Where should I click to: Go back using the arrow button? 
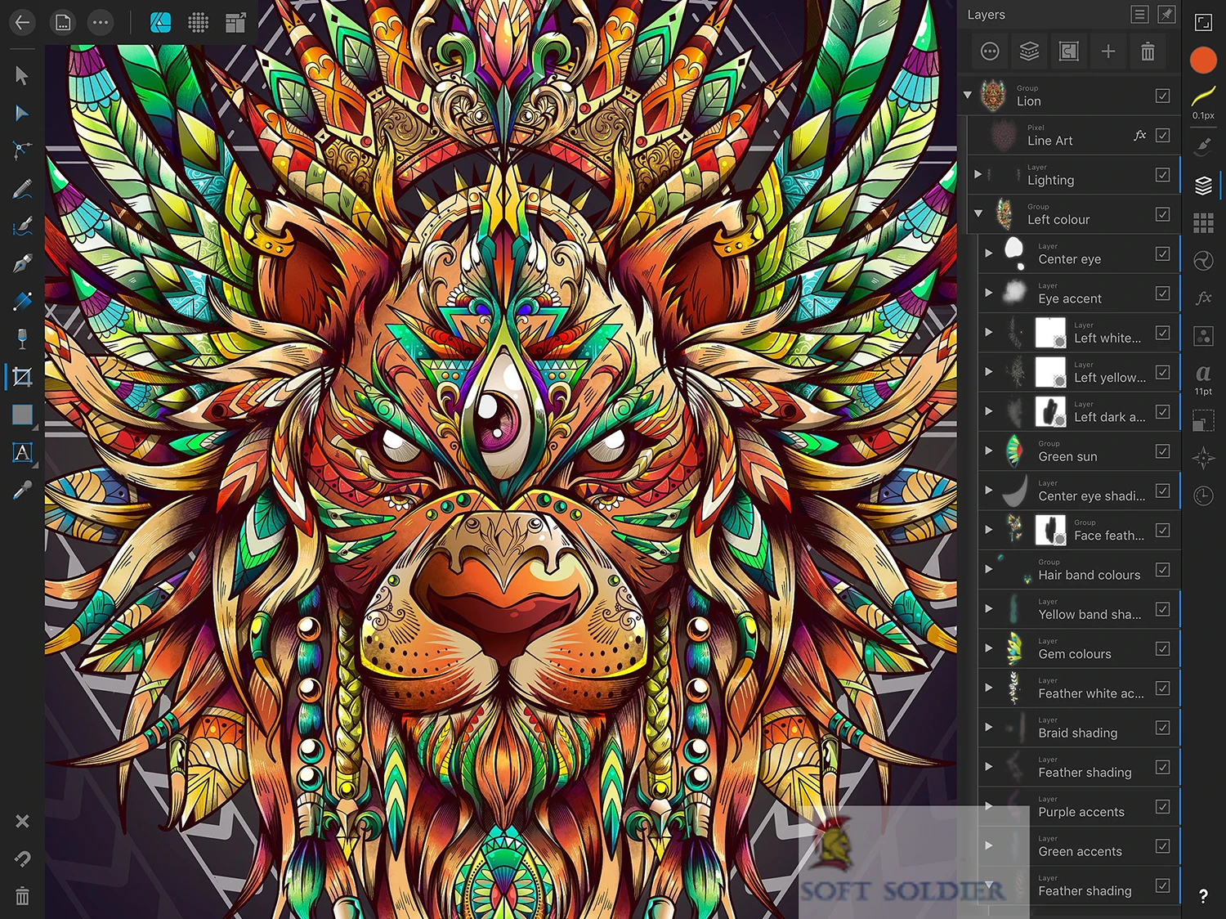[23, 23]
